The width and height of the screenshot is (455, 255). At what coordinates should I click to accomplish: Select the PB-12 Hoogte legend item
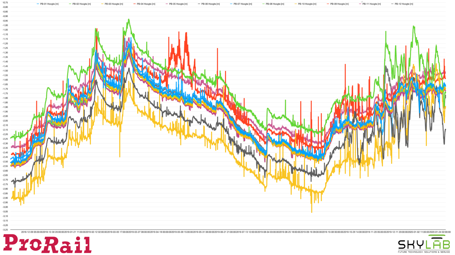[x=402, y=4]
